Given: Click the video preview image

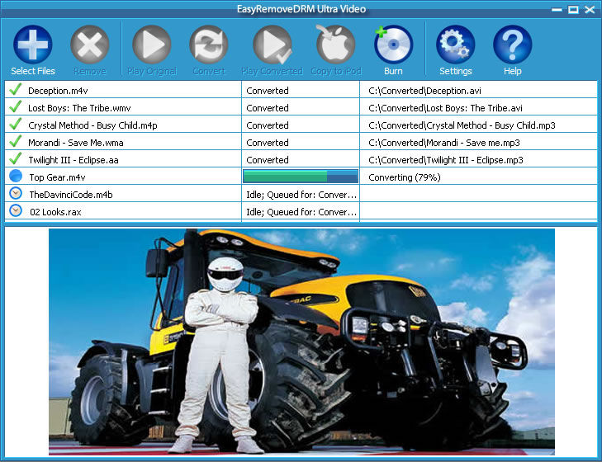Looking at the screenshot, I should click(301, 342).
